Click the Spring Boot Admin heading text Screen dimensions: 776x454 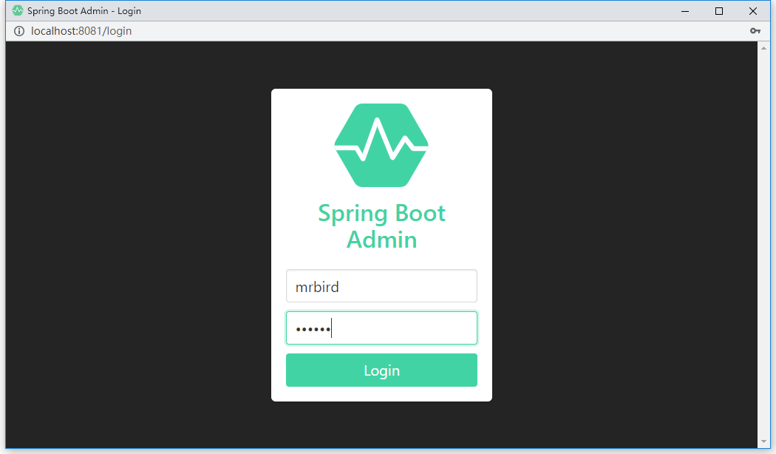381,226
